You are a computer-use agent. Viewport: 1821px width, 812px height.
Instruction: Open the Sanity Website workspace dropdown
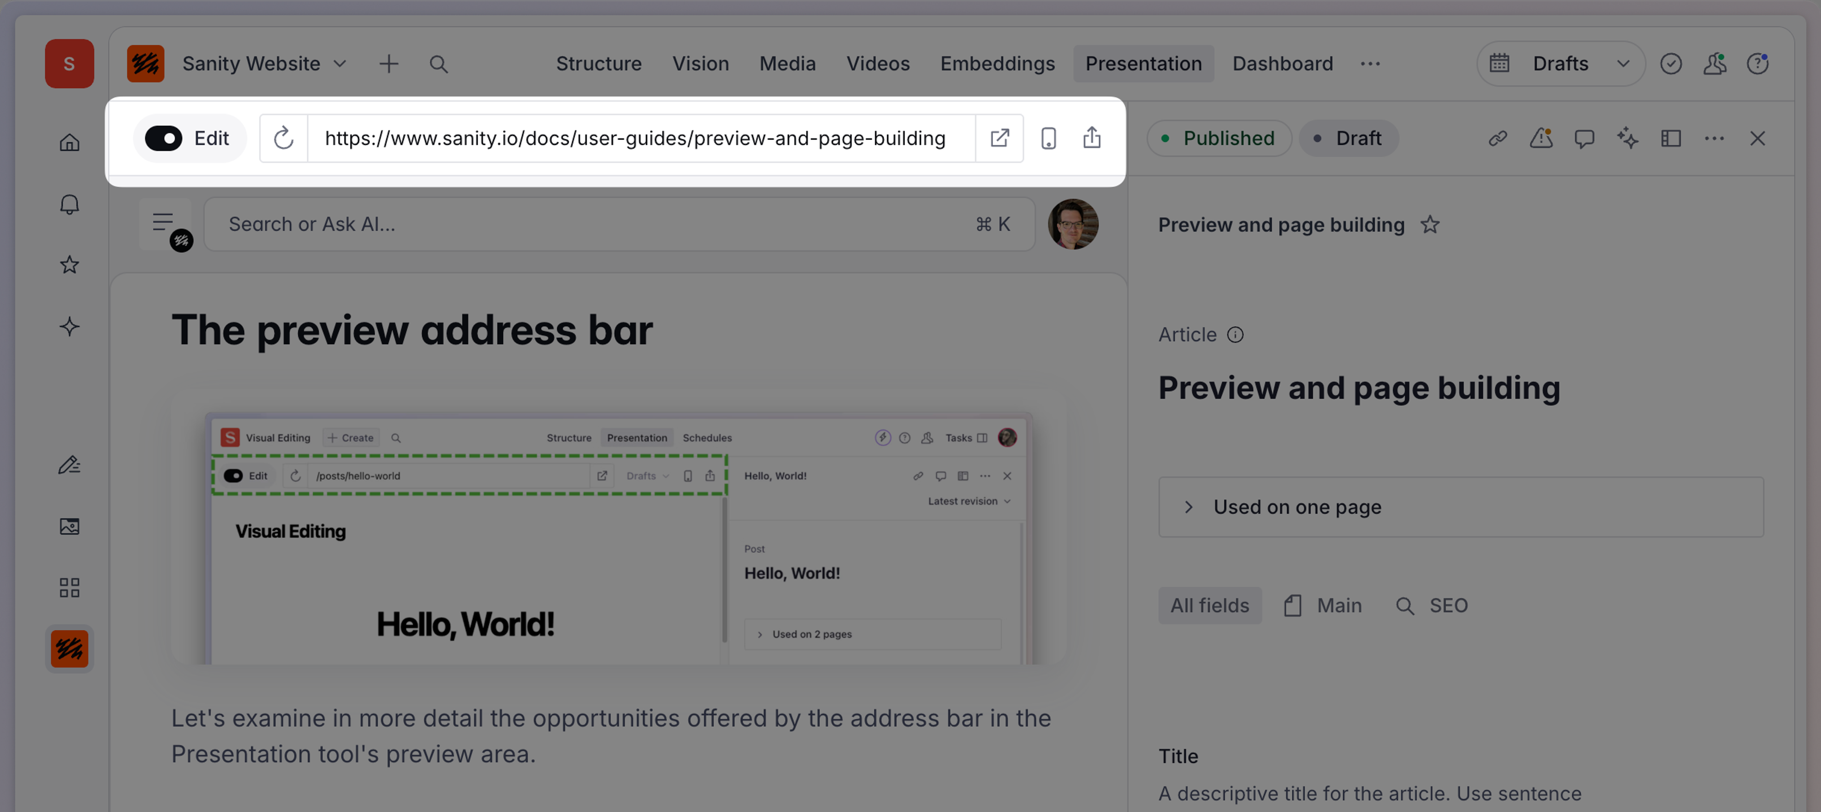click(265, 64)
